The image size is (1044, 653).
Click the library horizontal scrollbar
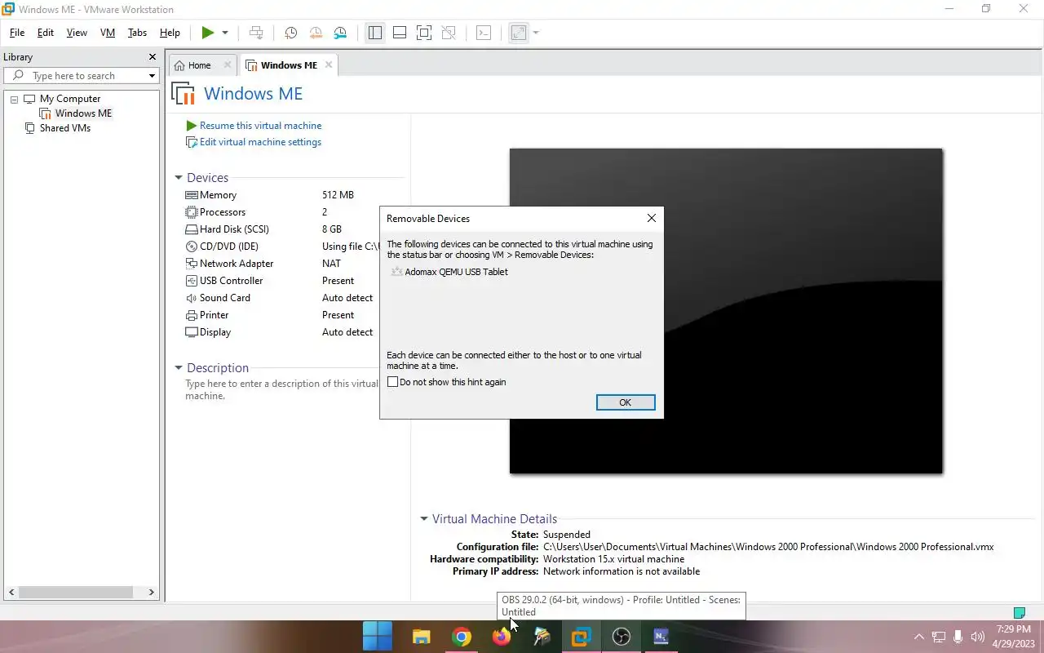click(x=77, y=593)
